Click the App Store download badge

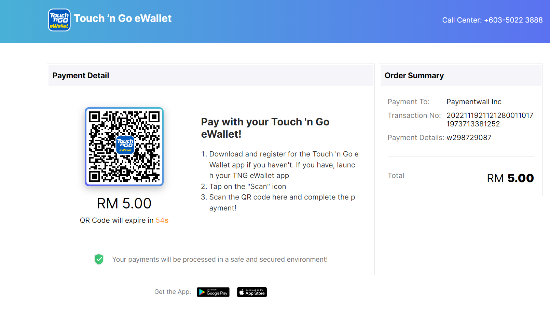252,292
